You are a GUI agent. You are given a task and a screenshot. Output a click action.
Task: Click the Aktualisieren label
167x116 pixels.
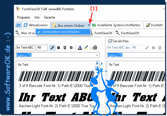[x=38, y=25]
